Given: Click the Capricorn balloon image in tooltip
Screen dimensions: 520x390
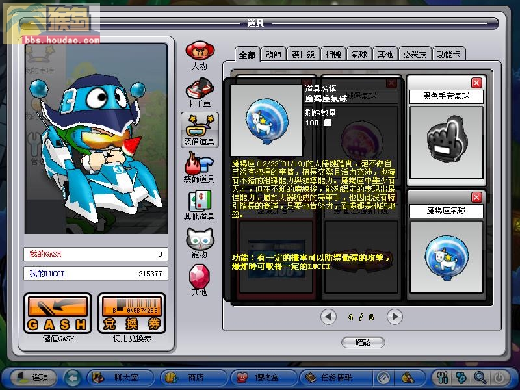Looking at the screenshot, I should (266, 120).
